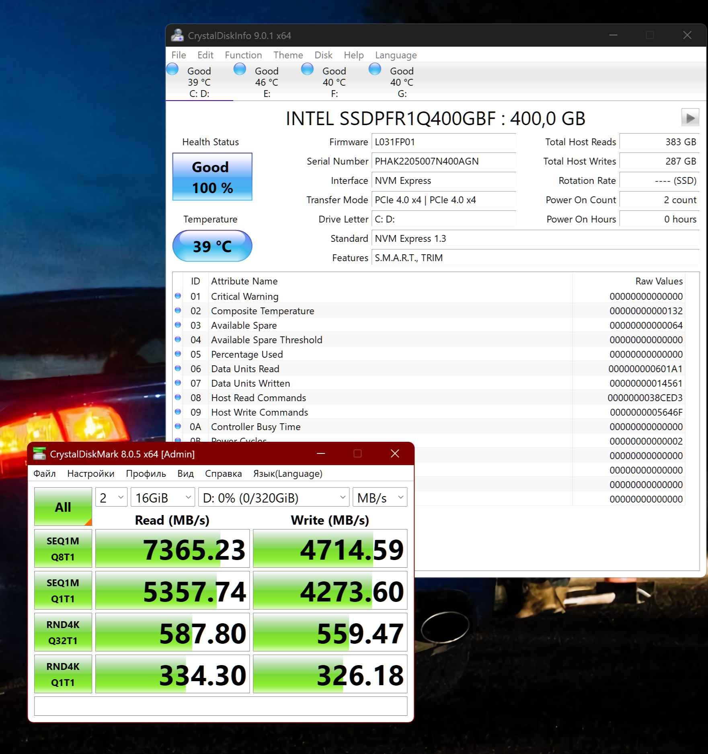Click status dot for Percentage Used
The height and width of the screenshot is (754, 708).
coord(178,354)
